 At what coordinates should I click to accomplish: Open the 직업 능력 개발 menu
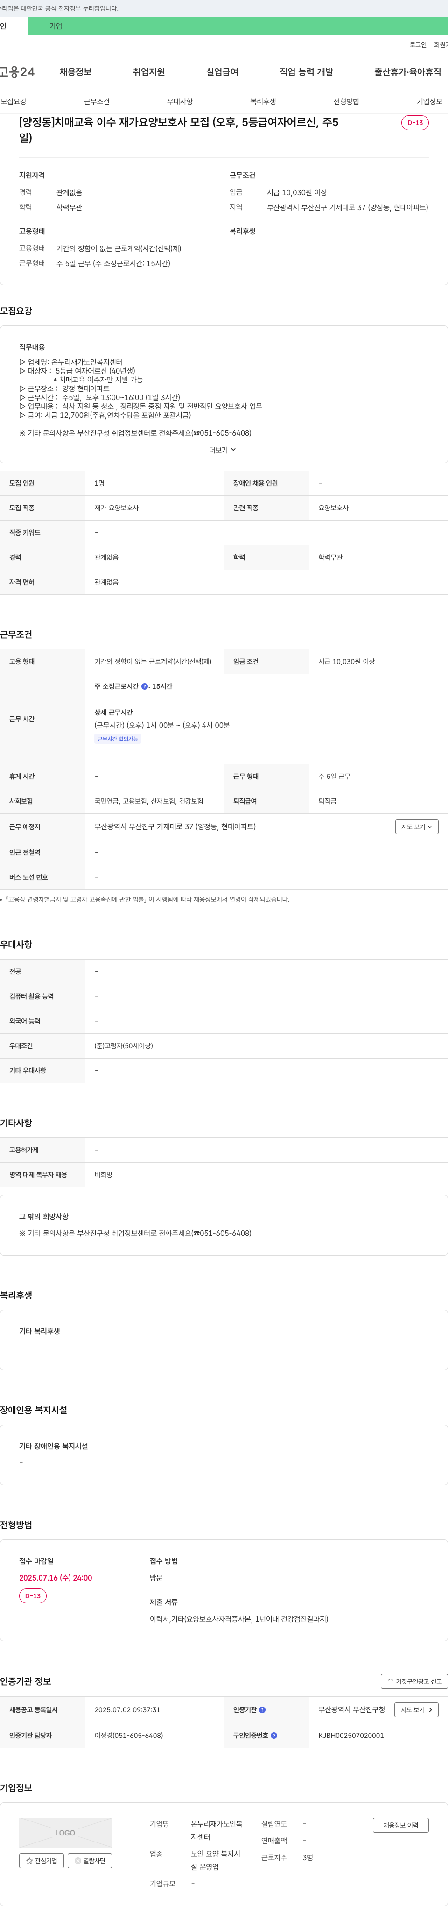(306, 72)
